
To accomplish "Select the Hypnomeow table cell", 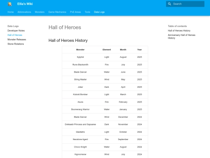I will [80, 154].
